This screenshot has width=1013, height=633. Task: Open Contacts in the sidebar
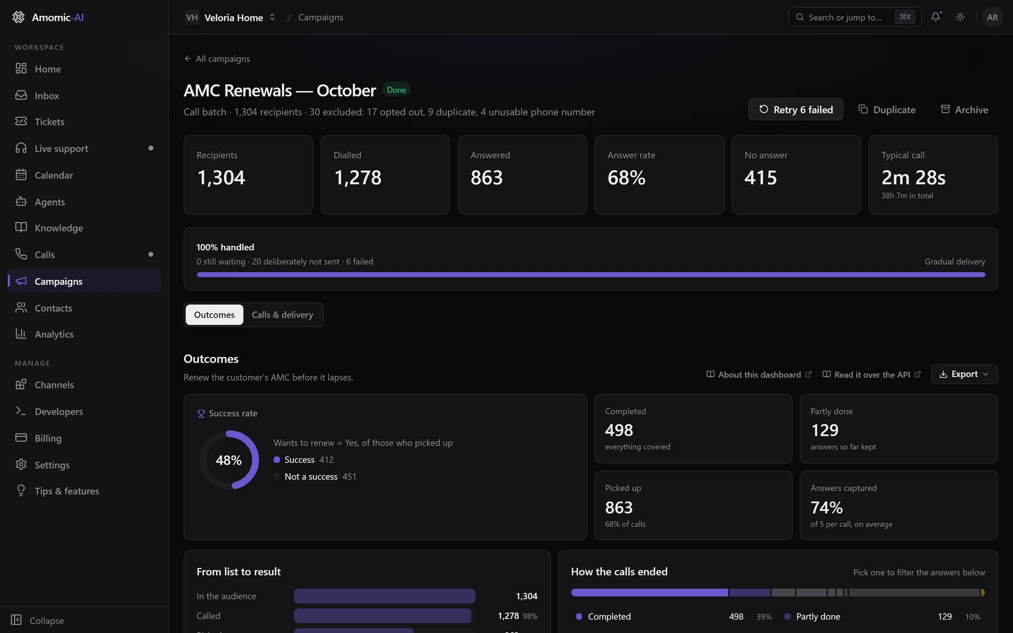pos(84,308)
